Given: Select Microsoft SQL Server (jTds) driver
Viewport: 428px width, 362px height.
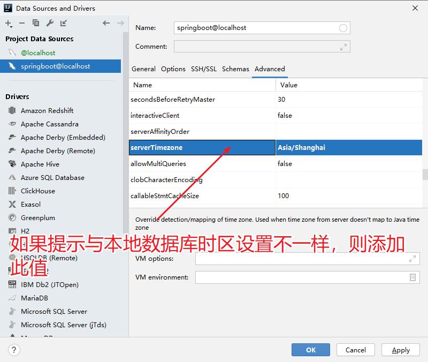Looking at the screenshot, I should click(x=63, y=325).
